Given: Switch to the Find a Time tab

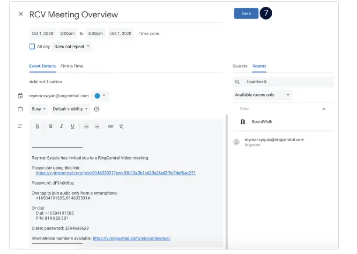Looking at the screenshot, I should (72, 66).
